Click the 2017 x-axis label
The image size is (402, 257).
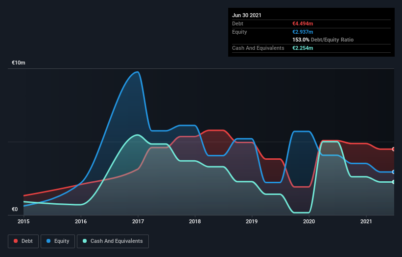[138, 221]
